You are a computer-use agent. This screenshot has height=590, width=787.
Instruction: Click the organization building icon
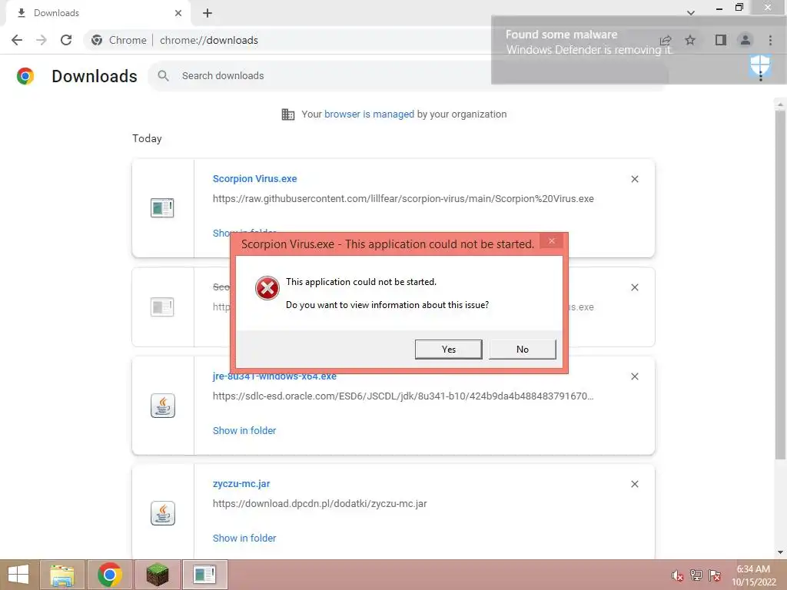(x=288, y=114)
